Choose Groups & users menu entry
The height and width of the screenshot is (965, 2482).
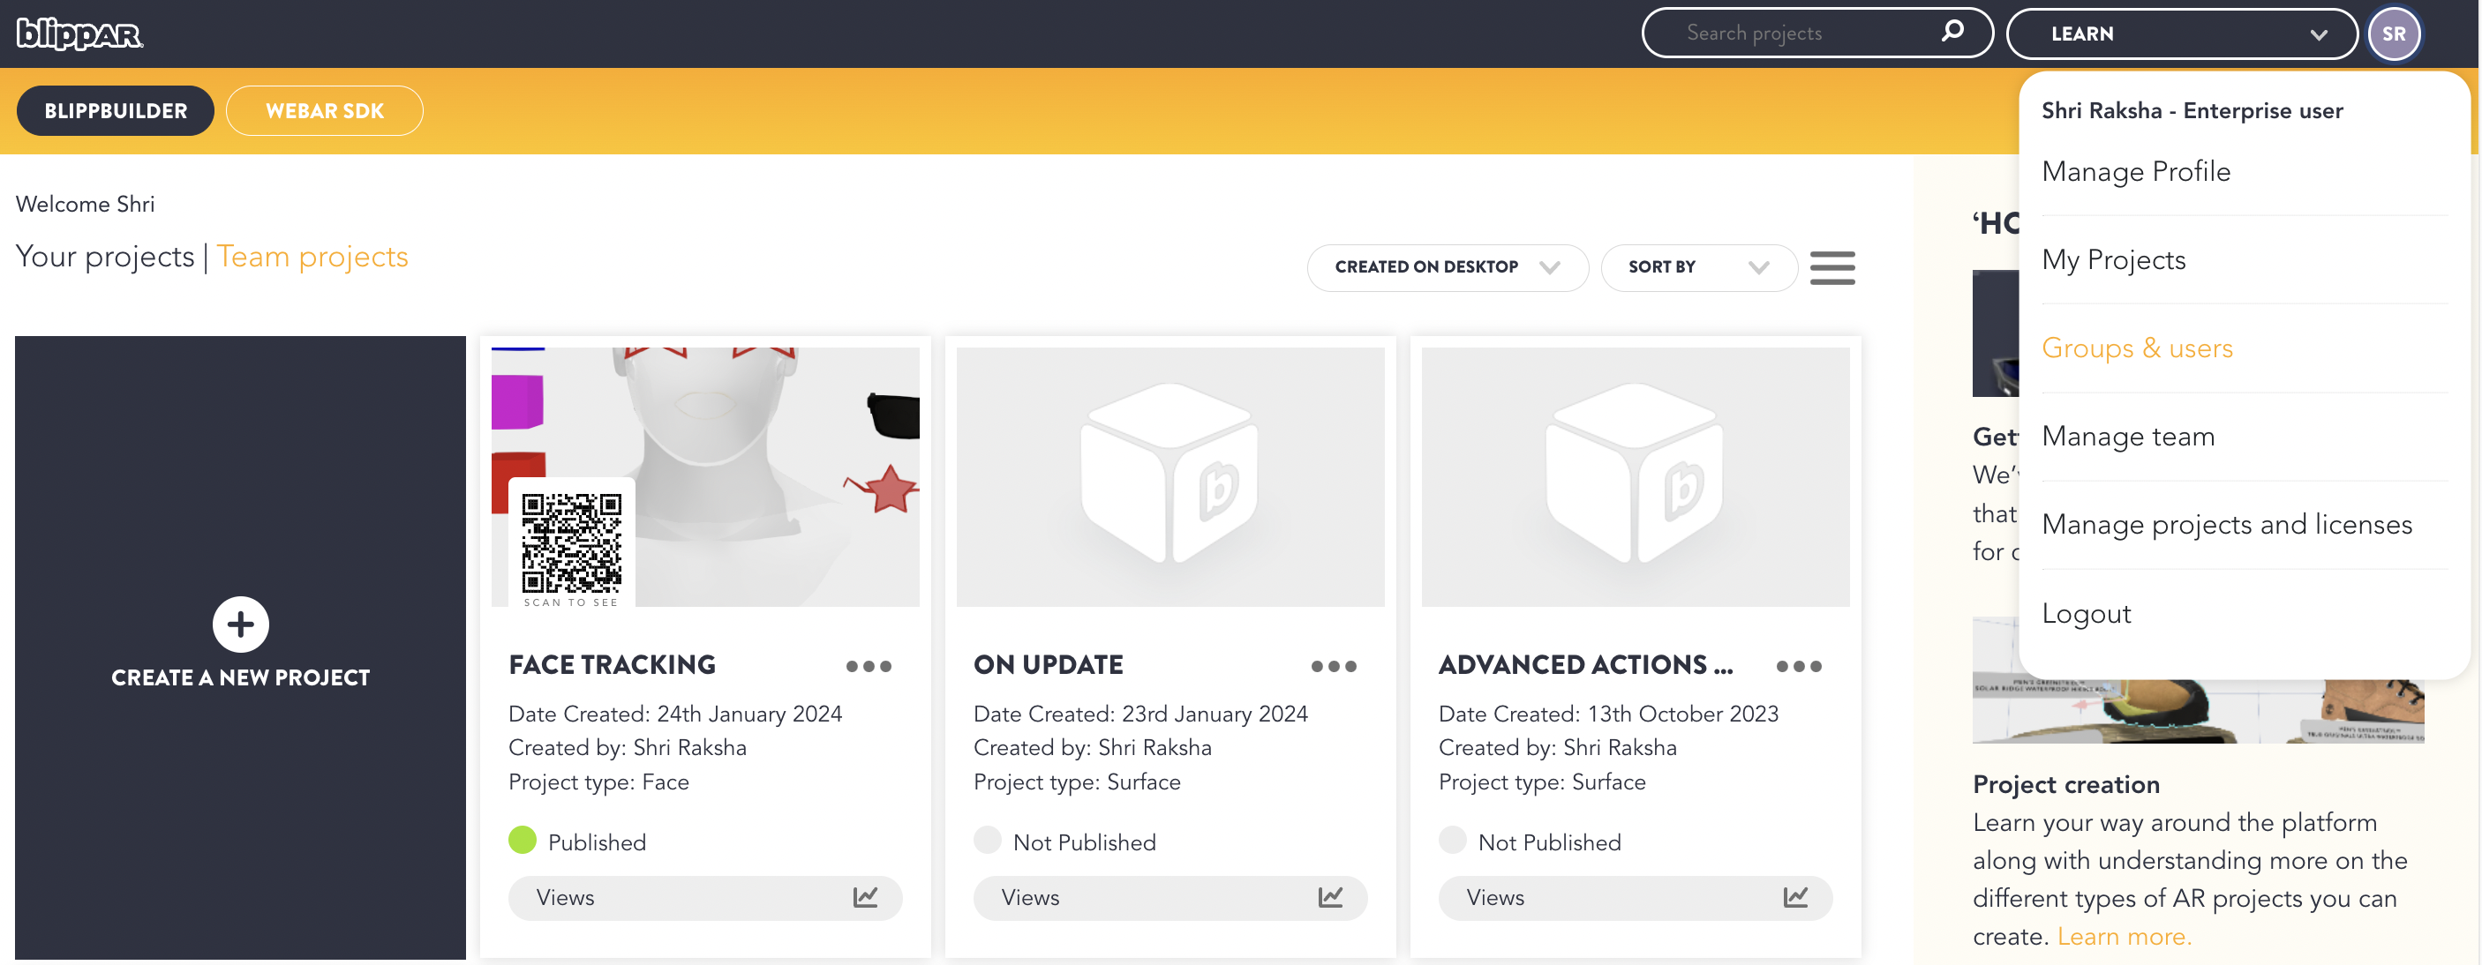tap(2136, 348)
